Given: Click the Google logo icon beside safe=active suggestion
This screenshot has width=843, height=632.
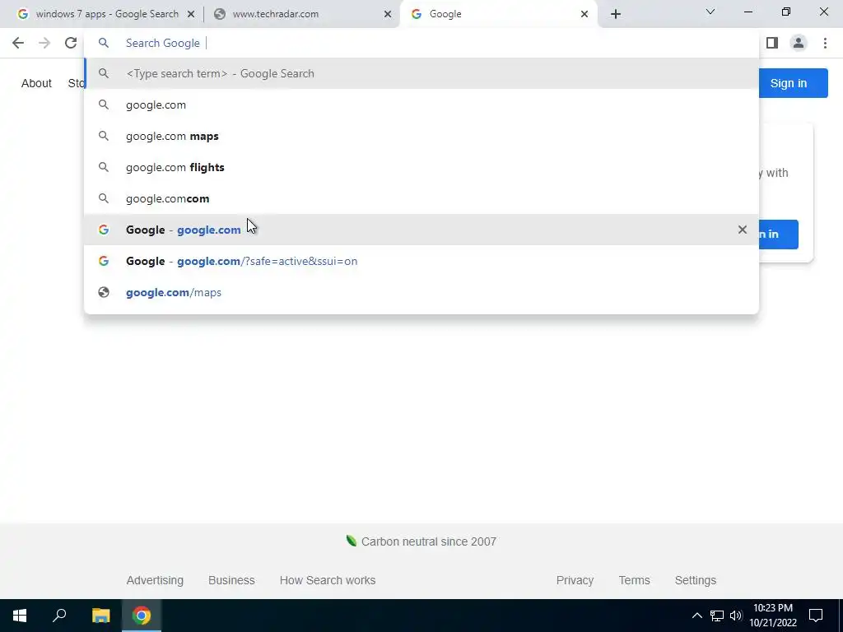Looking at the screenshot, I should (x=104, y=261).
